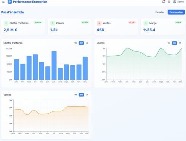This screenshot has height=141, width=186.
Task: Click the Admin user avatar icon
Action: click(x=175, y=2)
